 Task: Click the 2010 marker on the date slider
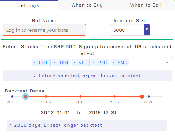(x=80, y=97)
